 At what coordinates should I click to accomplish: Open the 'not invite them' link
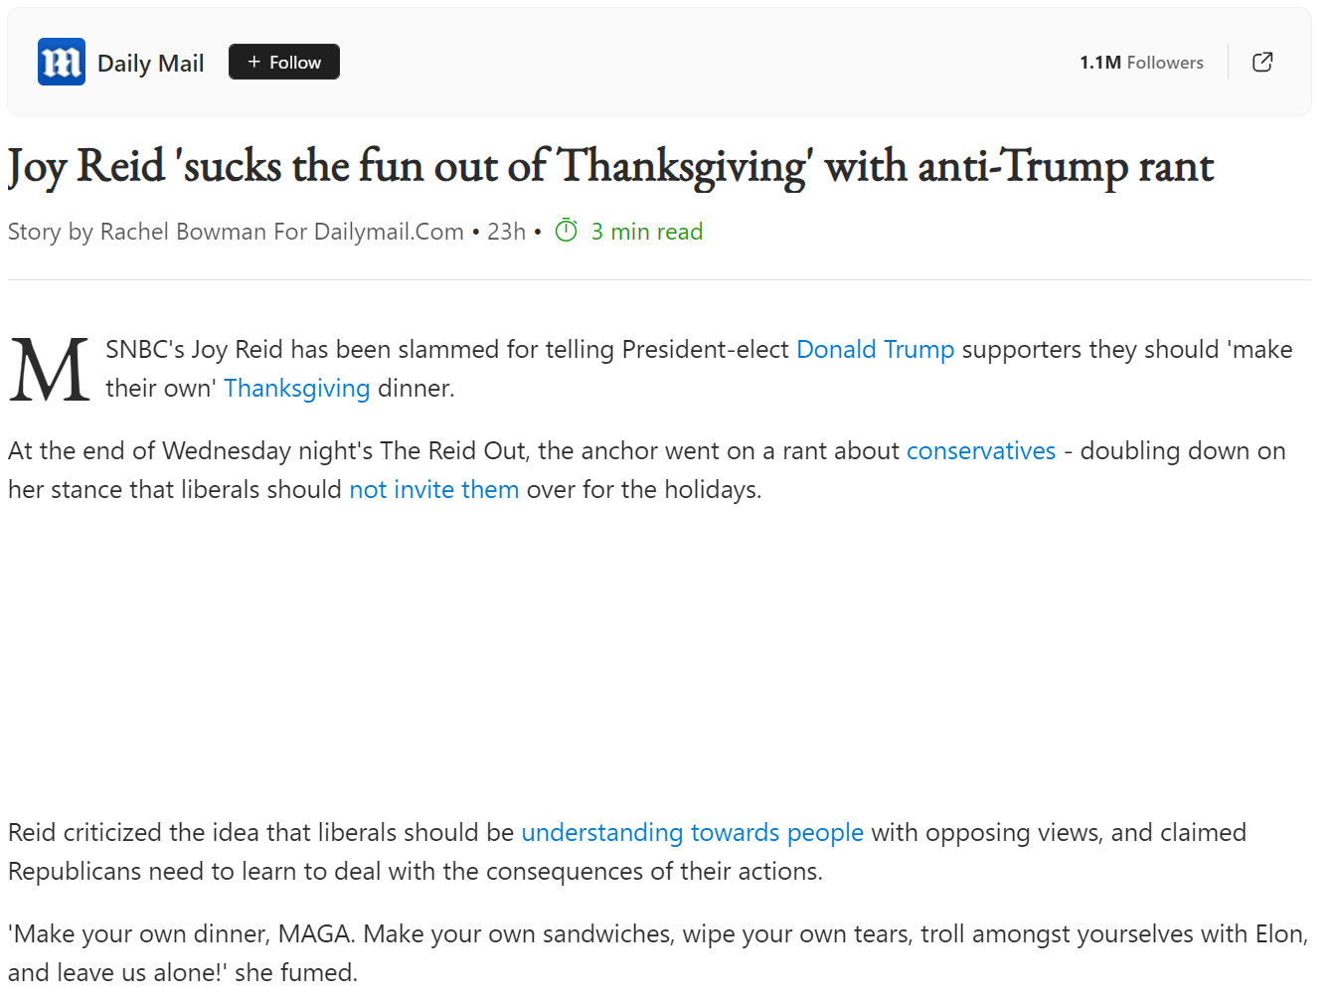coord(433,490)
